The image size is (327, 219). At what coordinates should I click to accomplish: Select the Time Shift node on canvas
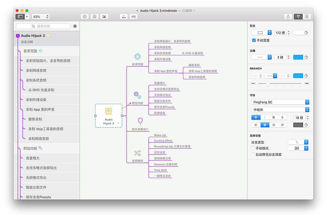pyautogui.click(x=160, y=170)
